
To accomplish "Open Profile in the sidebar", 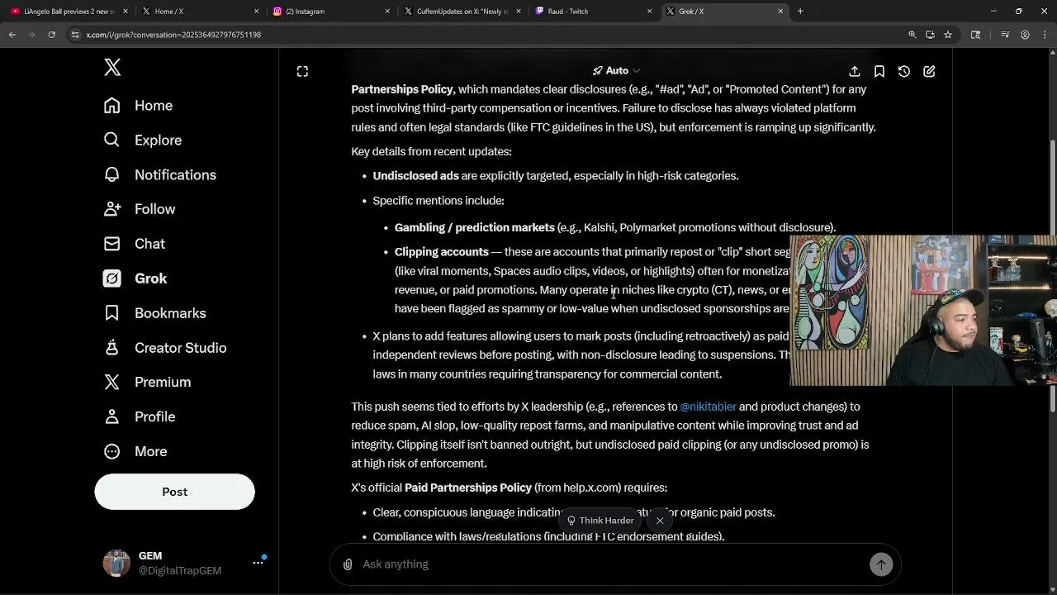I will coord(139,416).
